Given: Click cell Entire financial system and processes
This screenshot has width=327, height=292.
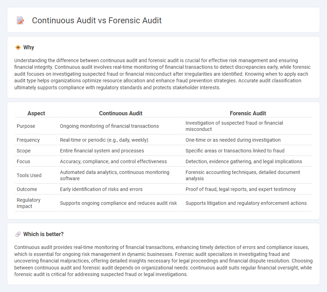Looking at the screenshot, I should click(121, 151).
